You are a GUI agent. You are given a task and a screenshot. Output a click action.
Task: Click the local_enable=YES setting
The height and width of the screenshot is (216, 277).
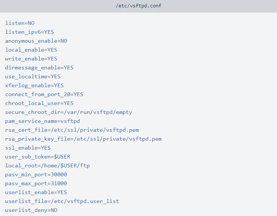point(31,50)
